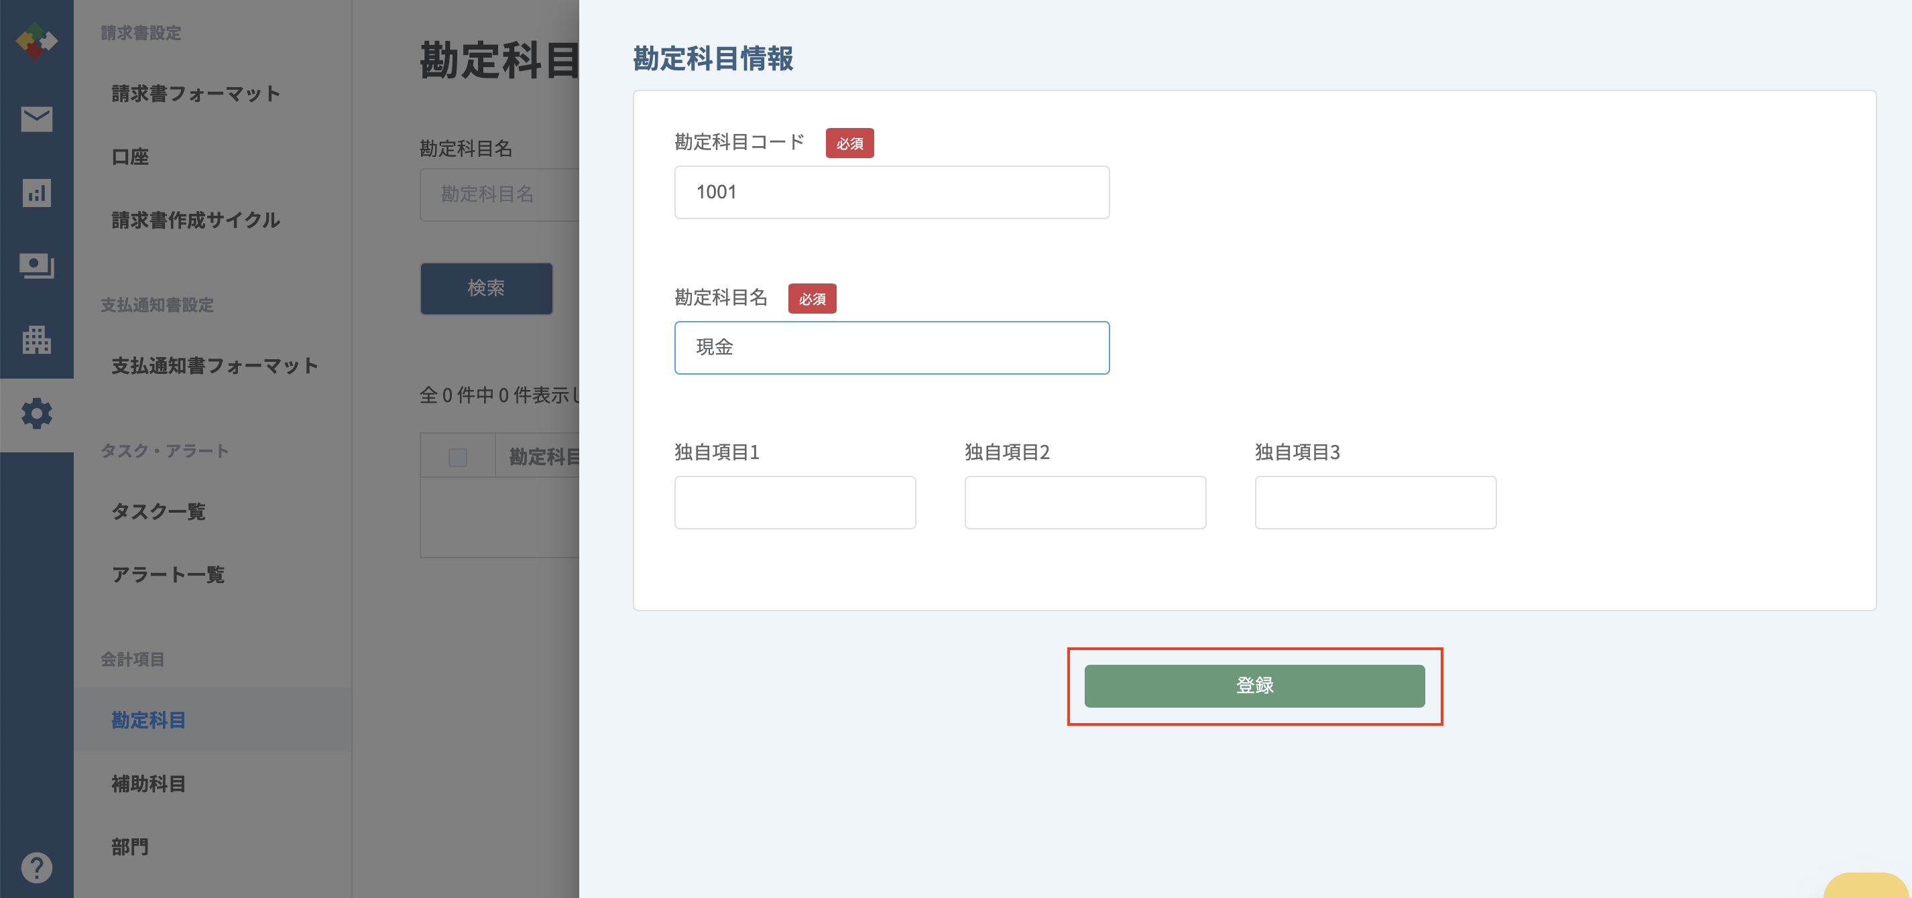The height and width of the screenshot is (898, 1912).
Task: Click the 全 0 件中 0 件表示 count text
Action: pos(499,395)
